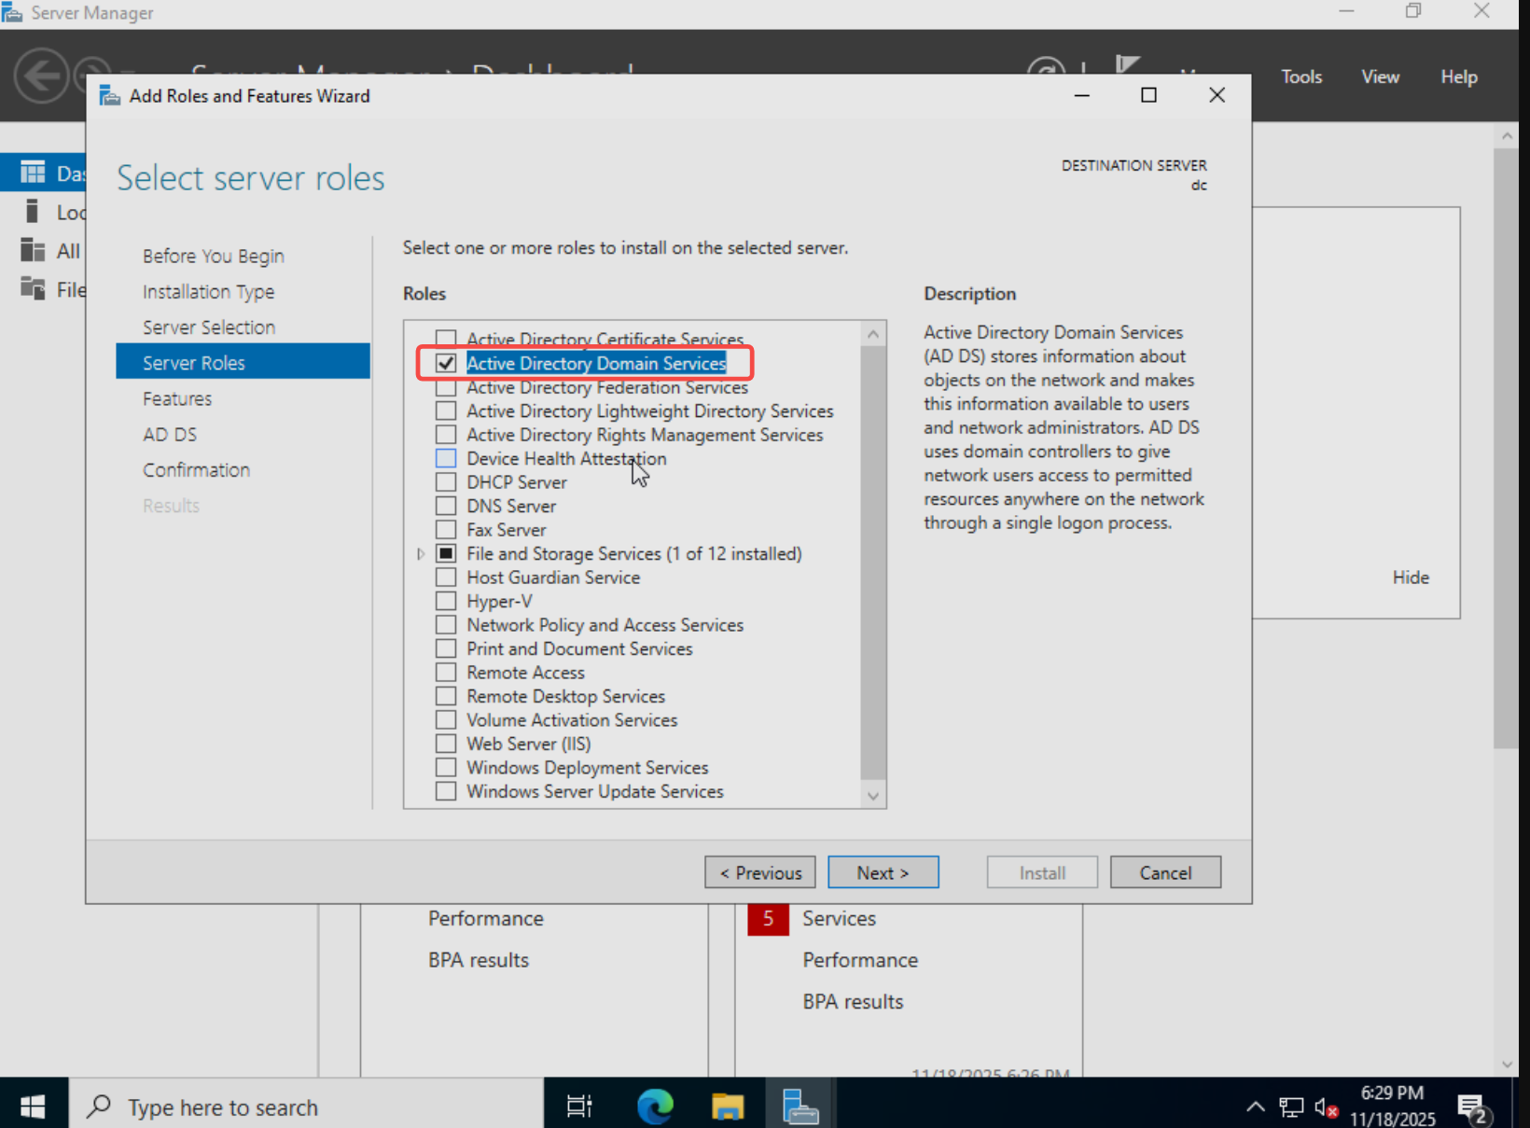Go to Confirmation step

pos(196,469)
